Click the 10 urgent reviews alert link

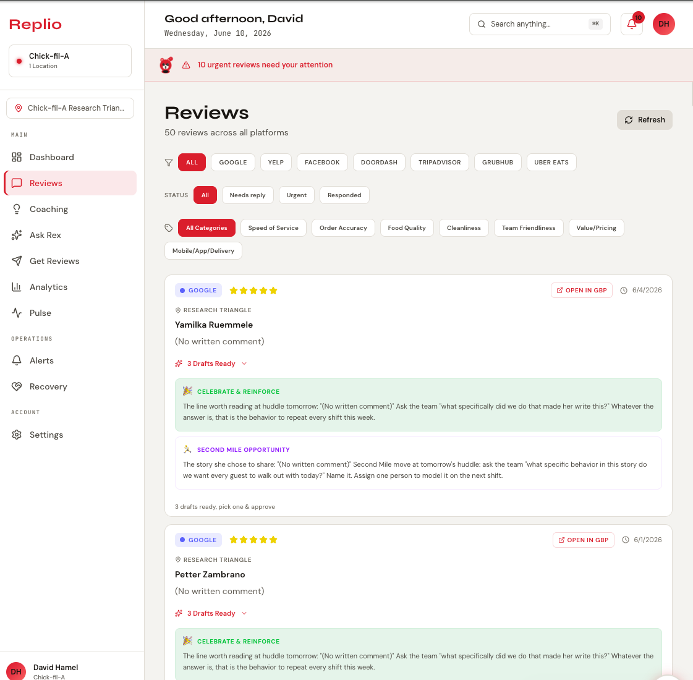click(265, 65)
